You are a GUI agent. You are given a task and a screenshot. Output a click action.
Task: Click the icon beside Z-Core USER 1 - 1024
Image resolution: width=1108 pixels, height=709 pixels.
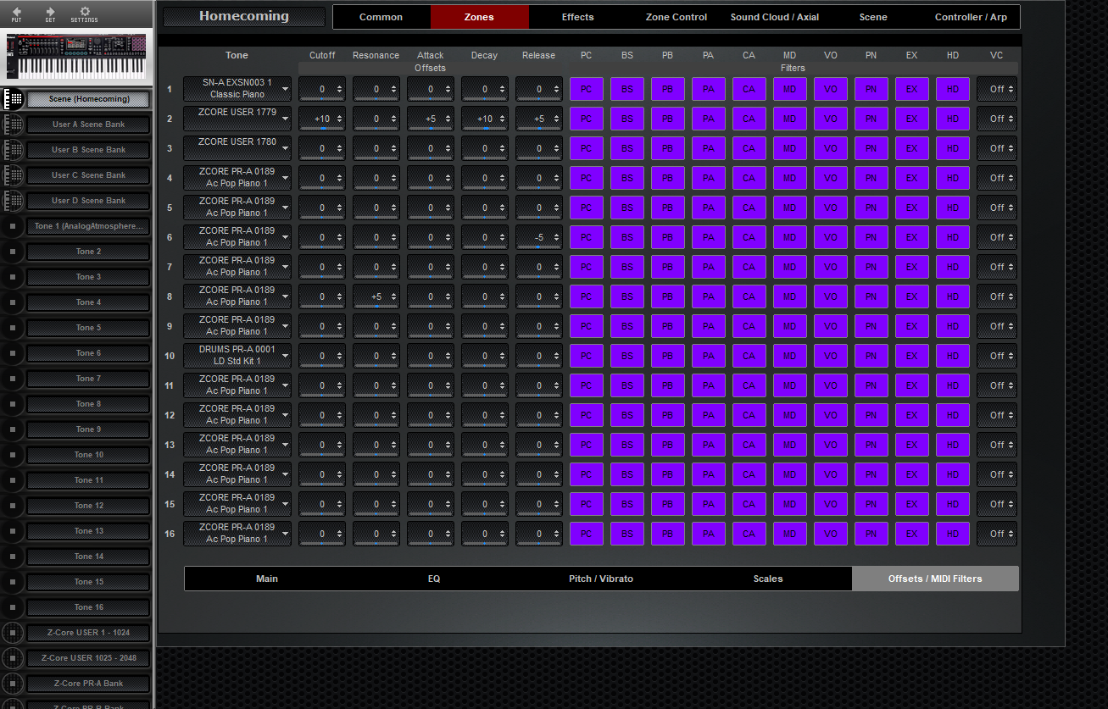pyautogui.click(x=12, y=633)
